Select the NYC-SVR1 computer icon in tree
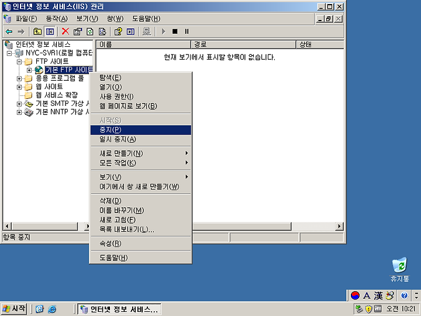 point(19,53)
